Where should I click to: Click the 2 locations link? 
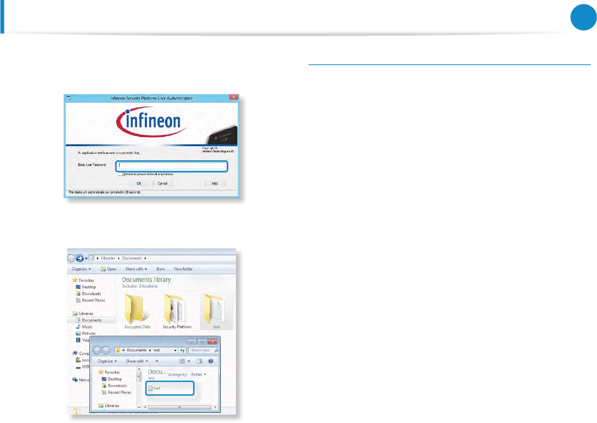click(148, 286)
